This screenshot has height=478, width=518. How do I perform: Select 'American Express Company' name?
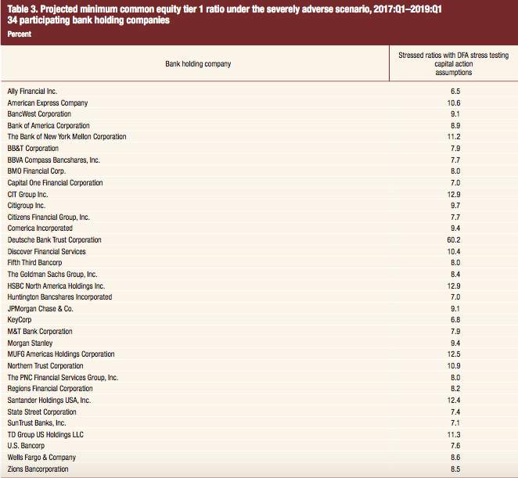[48, 102]
